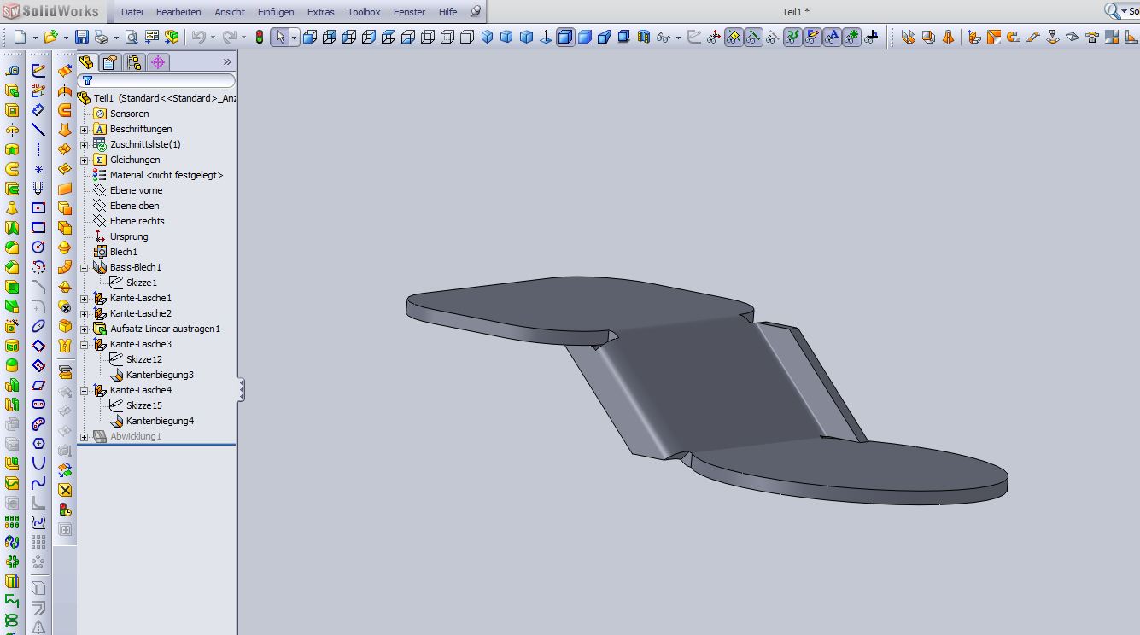
Task: Select the Line sketch tool icon
Action: coord(38,130)
